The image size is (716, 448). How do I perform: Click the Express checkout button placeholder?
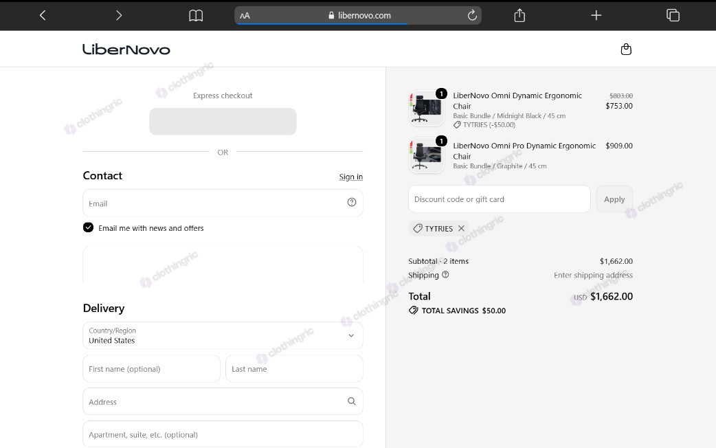(x=223, y=122)
